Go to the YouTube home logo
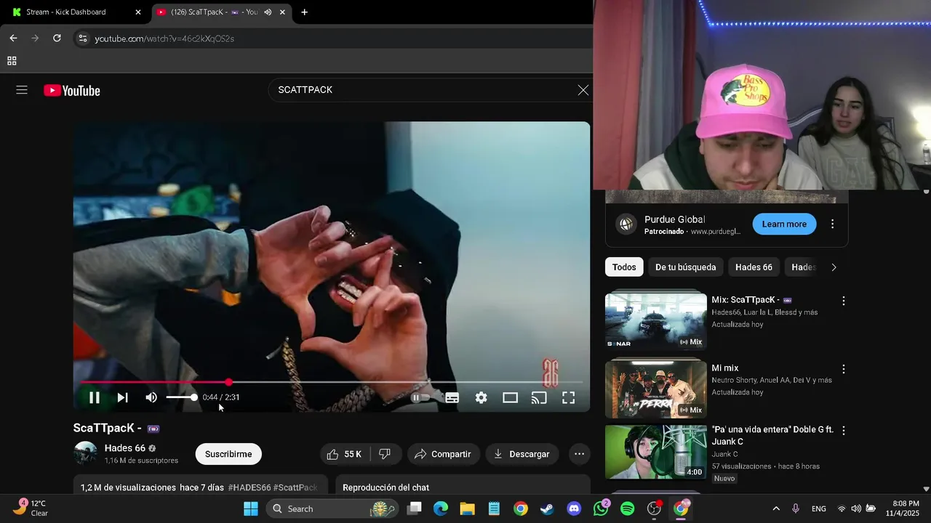The image size is (931, 523). tap(72, 90)
